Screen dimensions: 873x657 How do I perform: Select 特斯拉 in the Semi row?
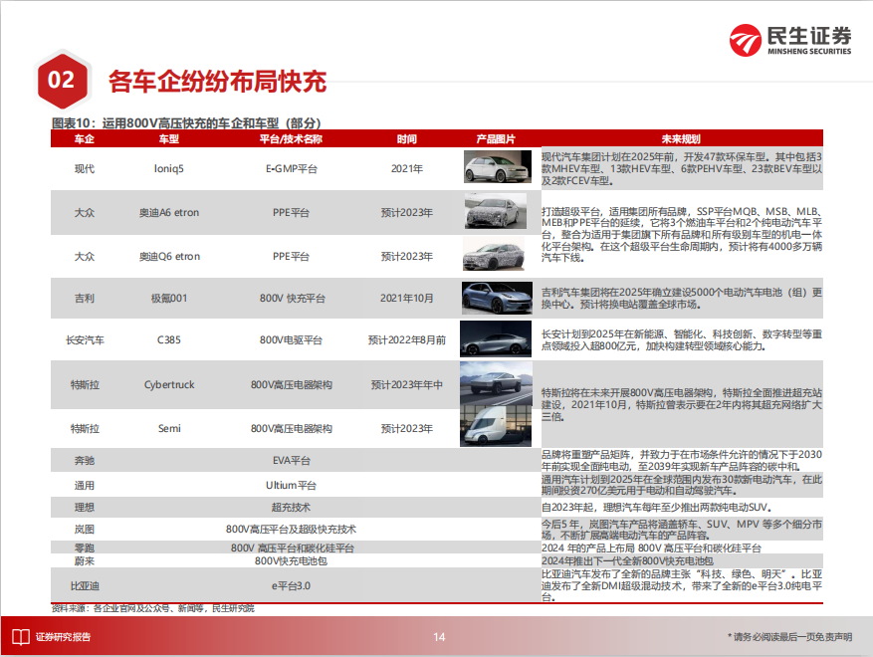(x=85, y=429)
